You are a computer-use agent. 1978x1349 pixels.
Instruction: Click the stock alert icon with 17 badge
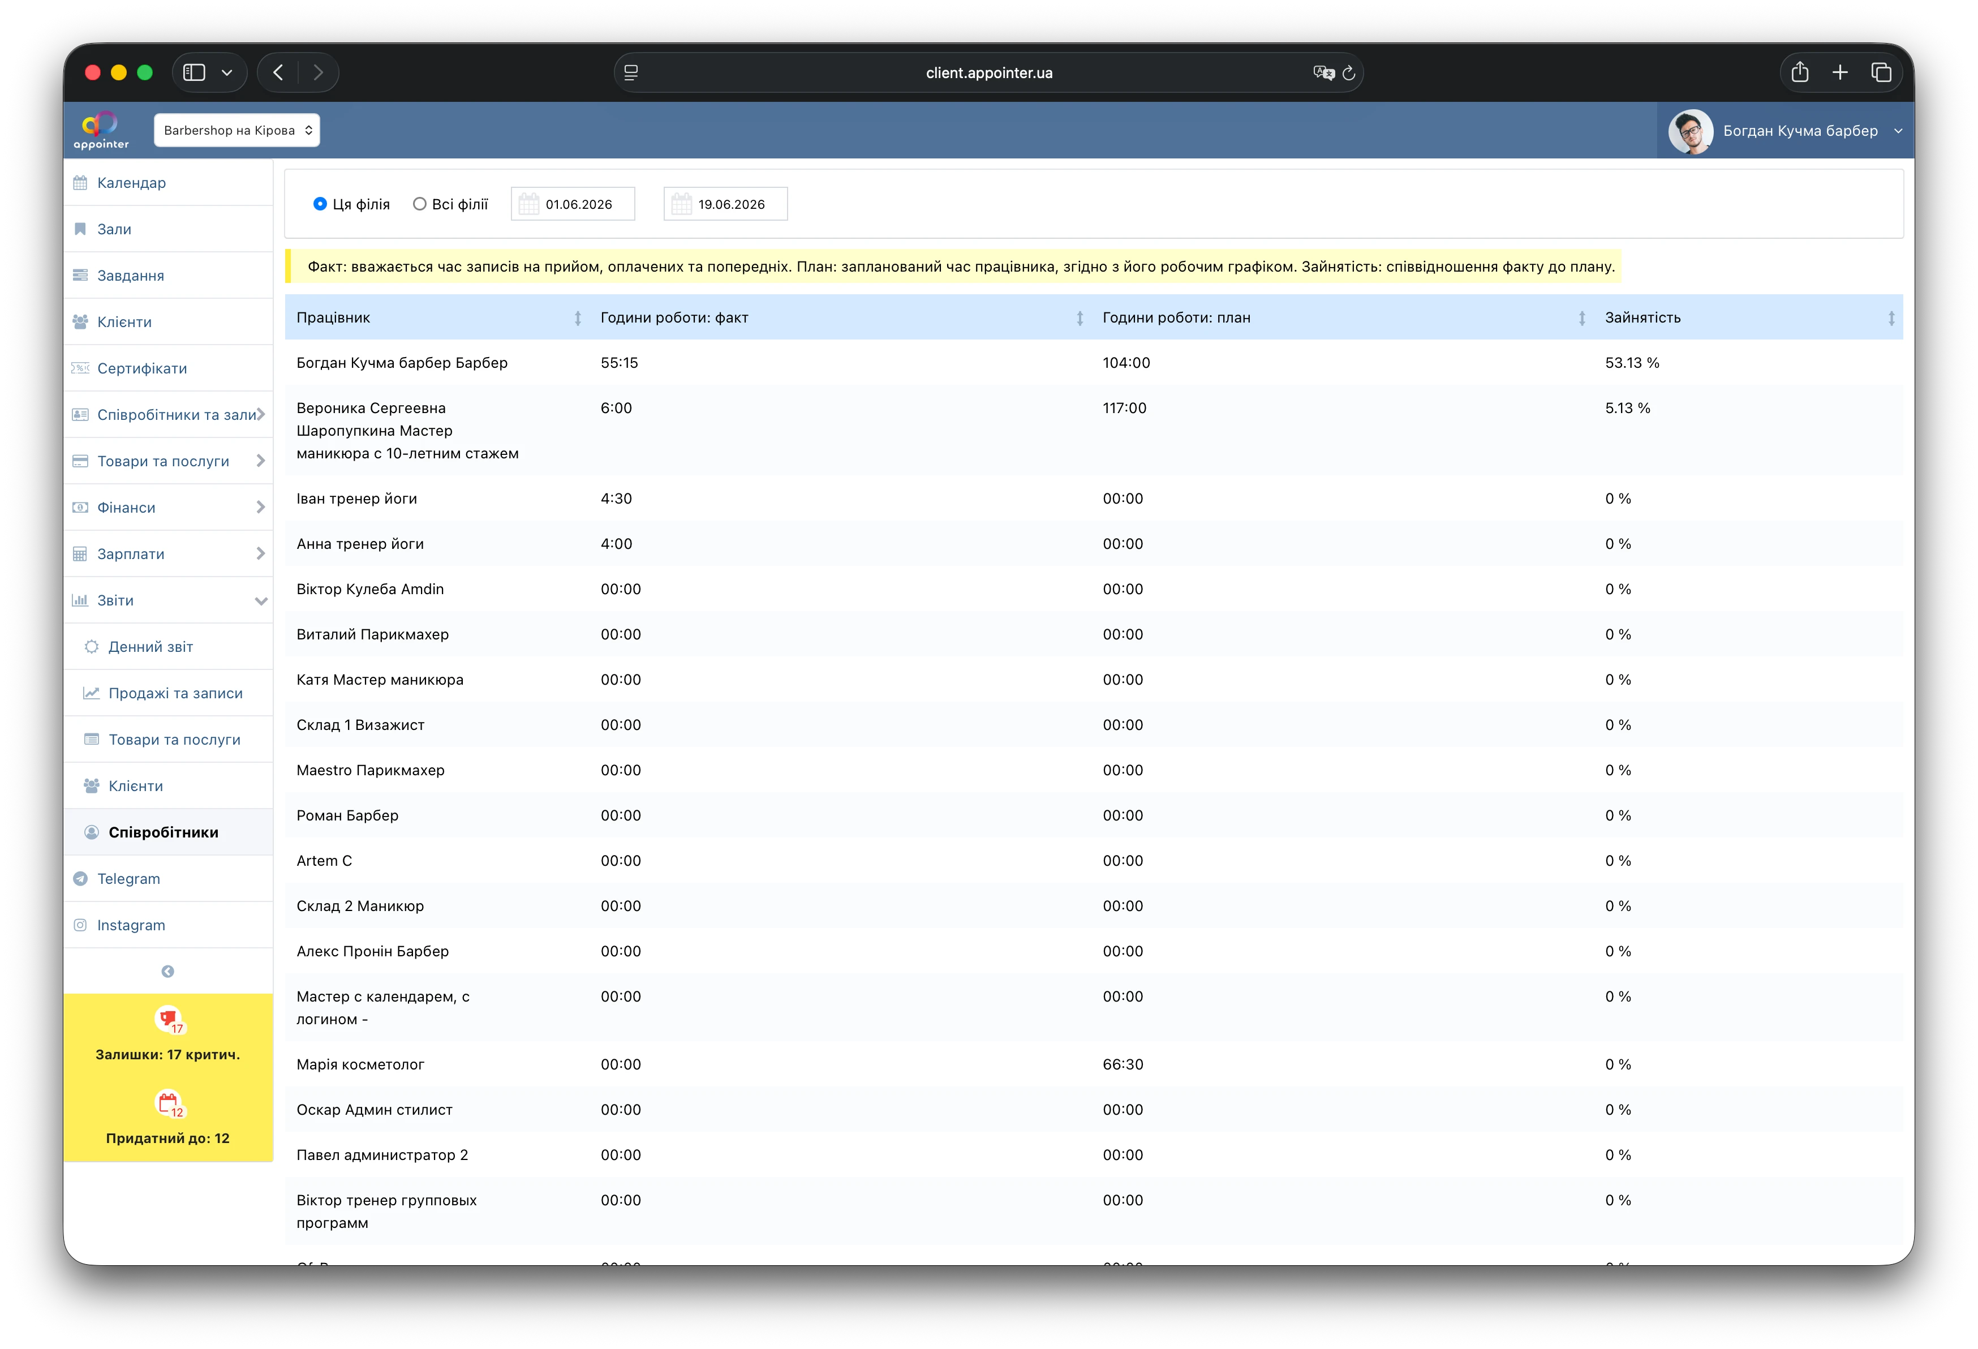click(169, 1019)
